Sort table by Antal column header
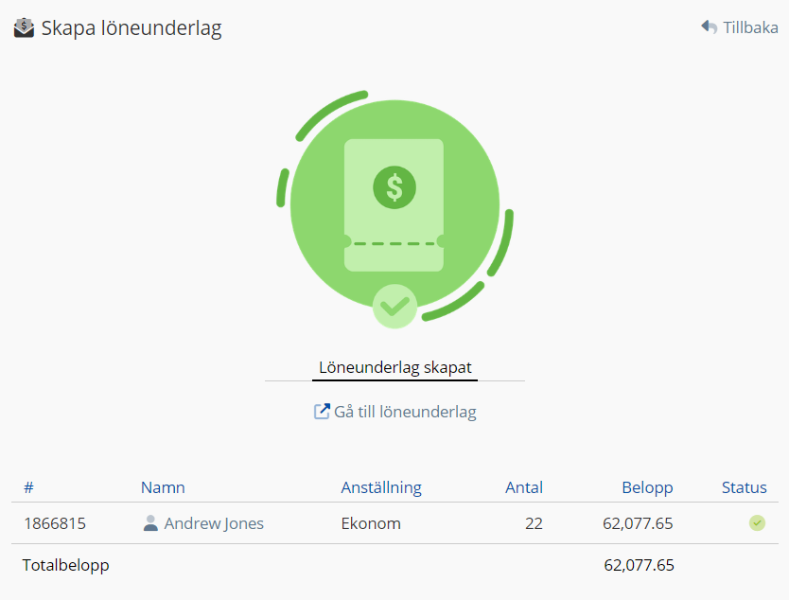Image resolution: width=789 pixels, height=600 pixels. [x=524, y=487]
